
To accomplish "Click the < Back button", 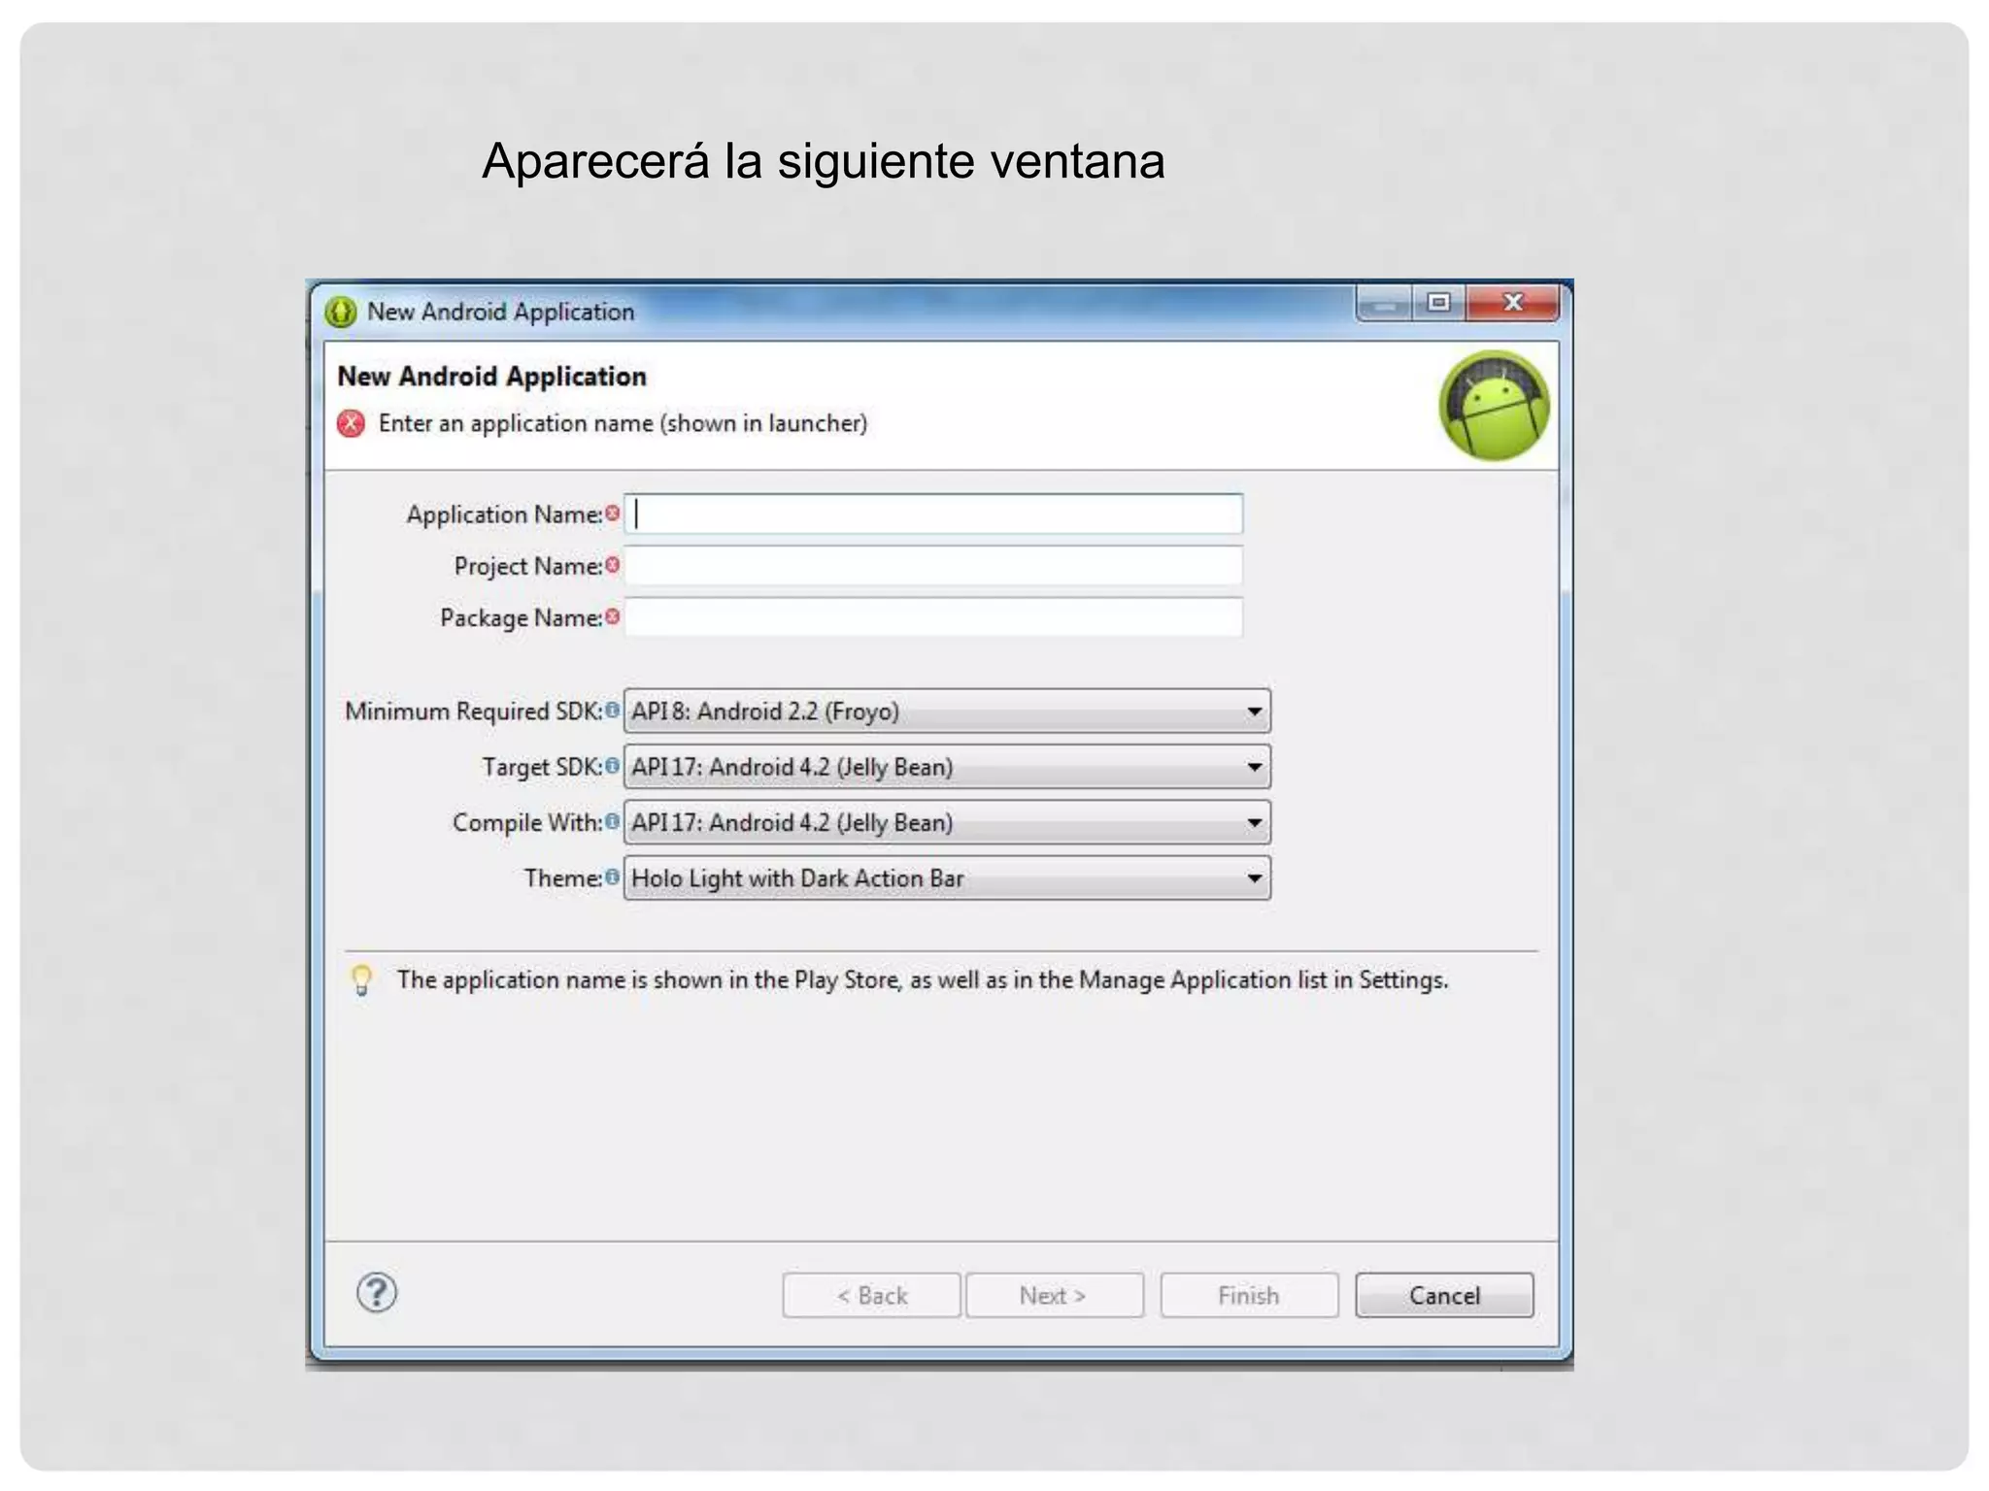I will point(871,1295).
